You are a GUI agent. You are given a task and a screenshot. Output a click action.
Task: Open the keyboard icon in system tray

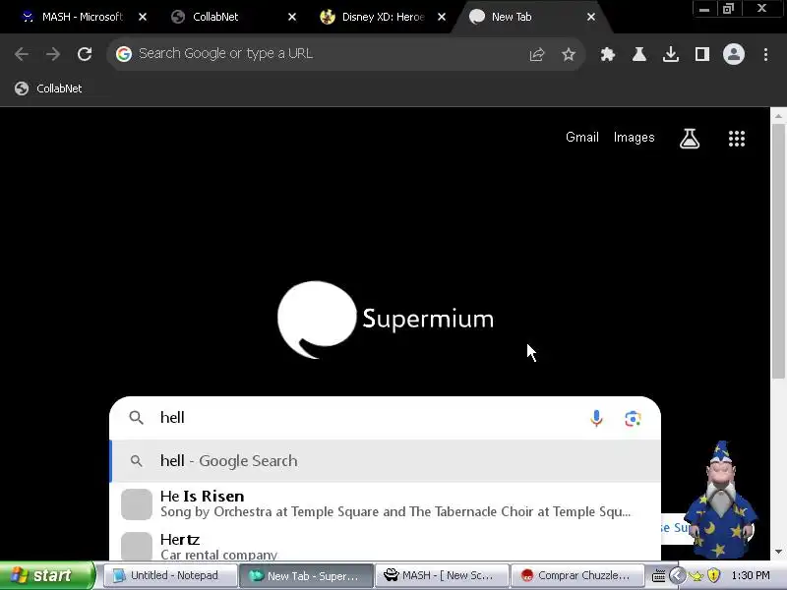click(658, 575)
